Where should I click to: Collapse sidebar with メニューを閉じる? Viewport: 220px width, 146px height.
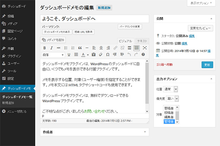click(17, 111)
